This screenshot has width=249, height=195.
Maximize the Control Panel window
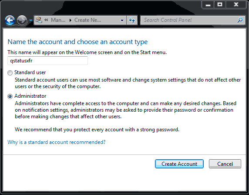[x=220, y=5]
